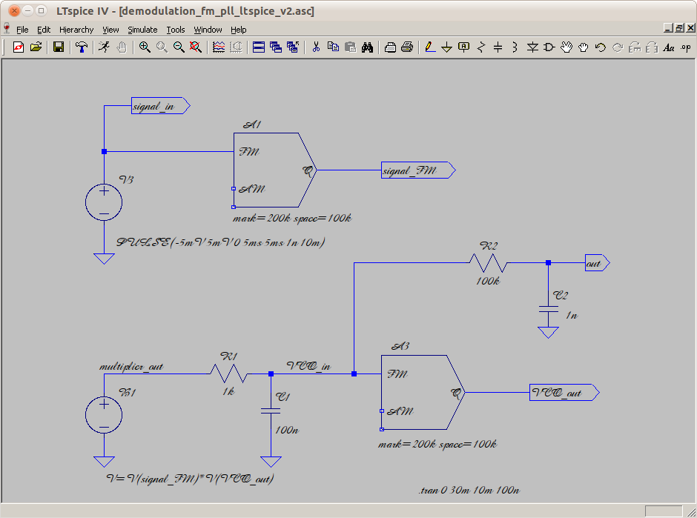The height and width of the screenshot is (518, 697).
Task: Click the '100k' value of R2
Action: coord(488,281)
